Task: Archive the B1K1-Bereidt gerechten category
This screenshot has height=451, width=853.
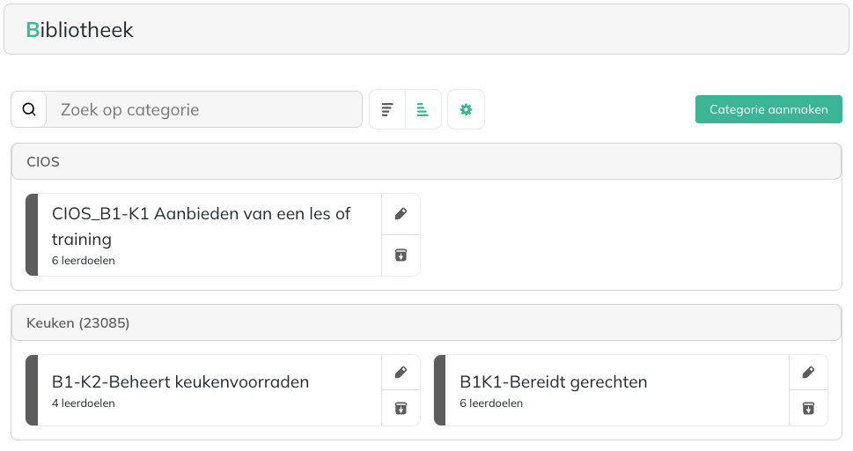Action: 808,408
